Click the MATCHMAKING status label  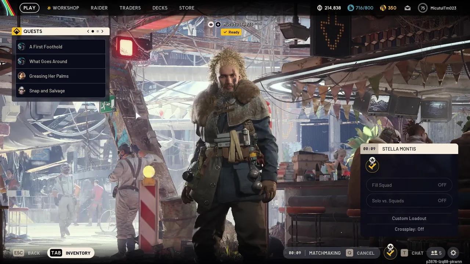[325, 253]
